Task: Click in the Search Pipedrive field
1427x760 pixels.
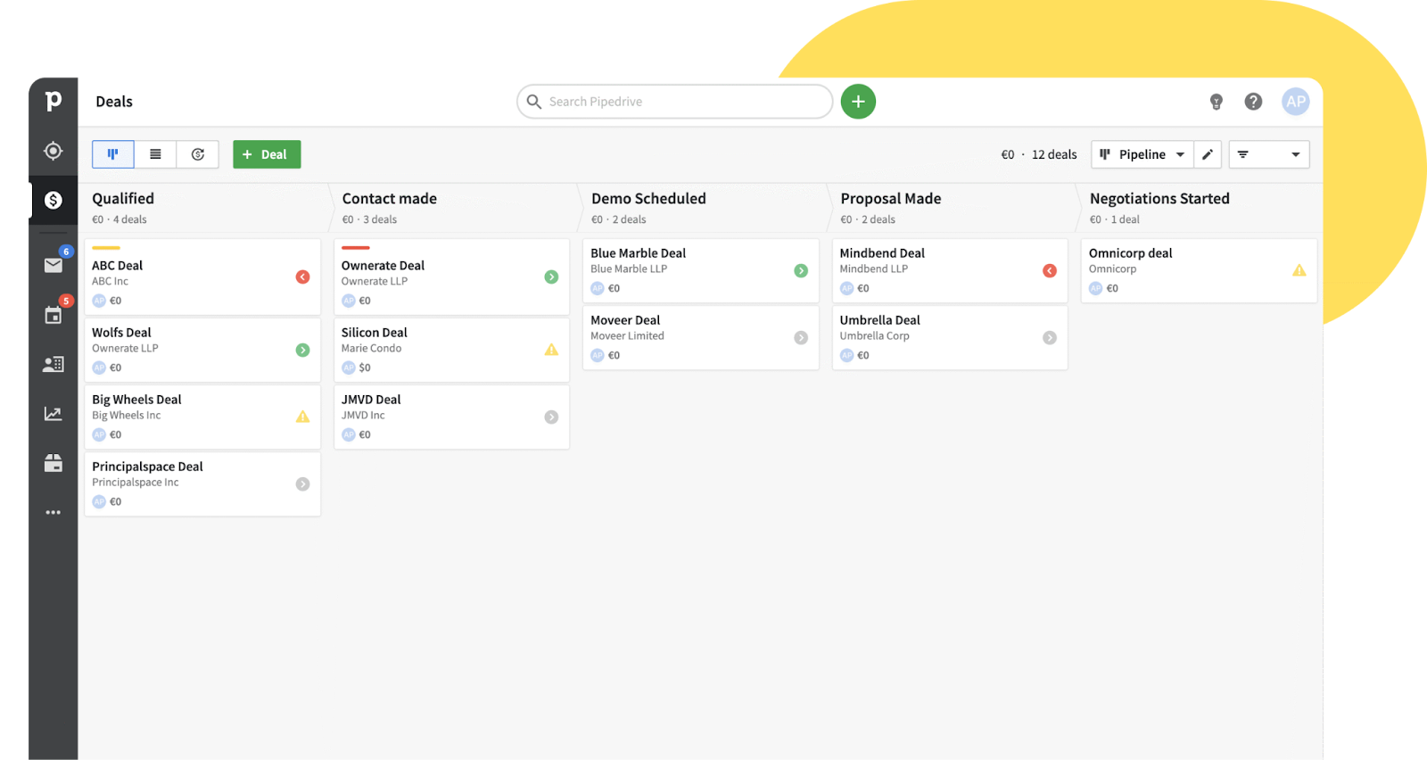Action: 674,102
